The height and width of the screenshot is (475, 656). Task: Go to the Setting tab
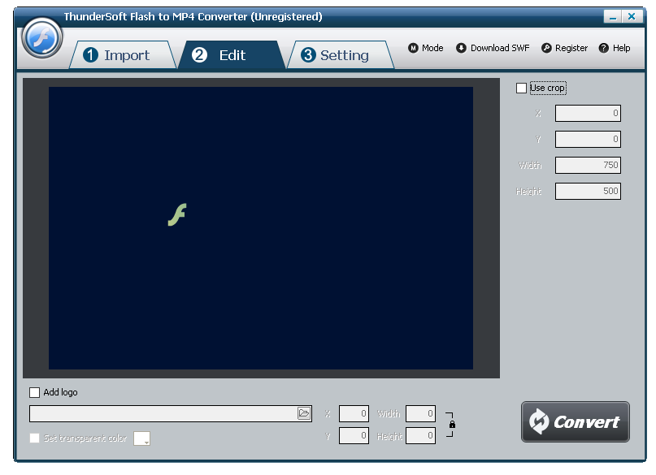coord(341,54)
